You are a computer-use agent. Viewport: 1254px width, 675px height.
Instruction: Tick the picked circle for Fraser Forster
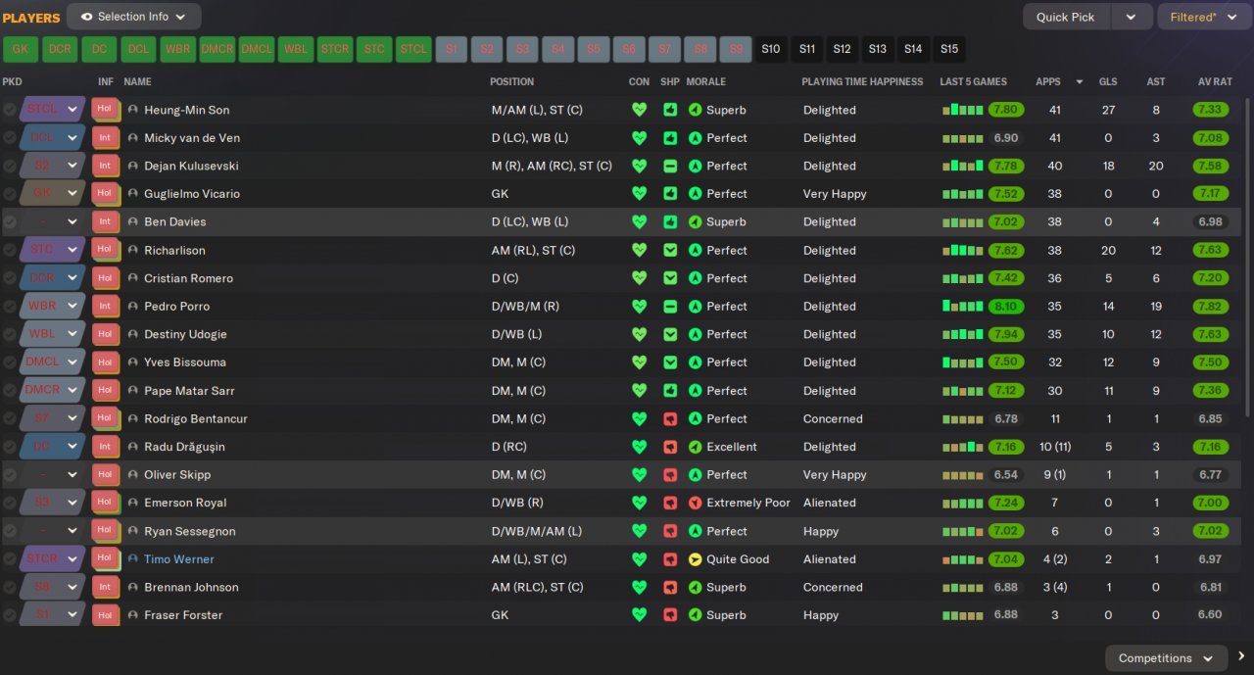[9, 615]
